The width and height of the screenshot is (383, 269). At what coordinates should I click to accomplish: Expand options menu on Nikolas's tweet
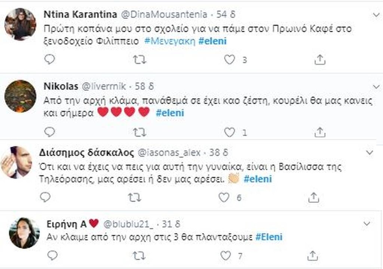[376, 86]
